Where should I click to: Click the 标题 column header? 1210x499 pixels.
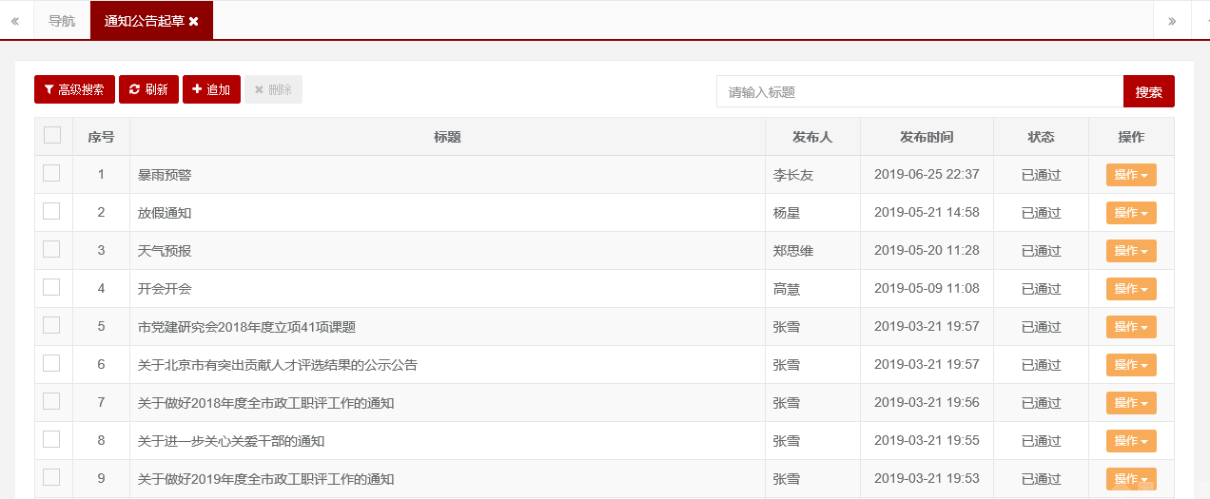point(447,137)
